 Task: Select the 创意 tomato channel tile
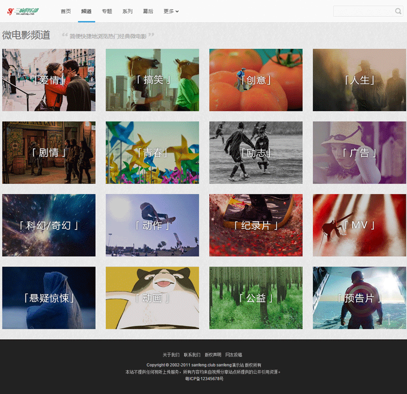coord(256,80)
